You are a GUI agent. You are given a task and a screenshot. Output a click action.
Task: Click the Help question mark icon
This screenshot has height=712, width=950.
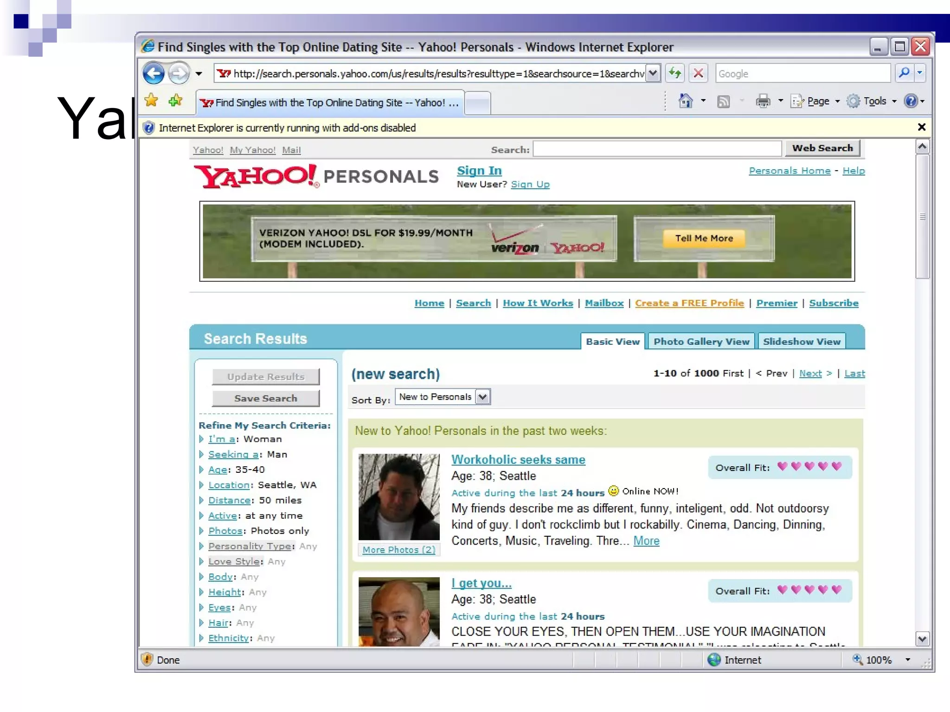click(911, 101)
